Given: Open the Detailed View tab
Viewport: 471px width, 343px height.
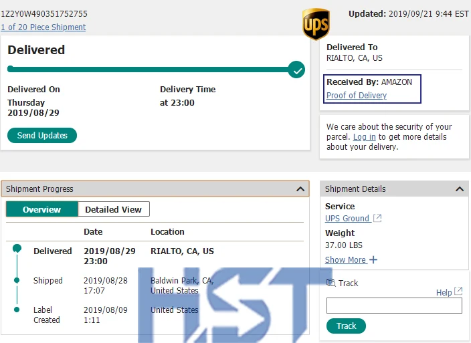Looking at the screenshot, I should point(113,209).
